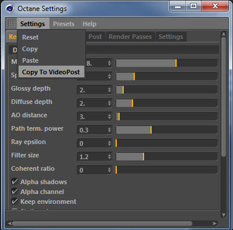Screen dimensions: 233x230
Task: Click the dotted grip icon beside Settings menu
Action: pos(12,23)
